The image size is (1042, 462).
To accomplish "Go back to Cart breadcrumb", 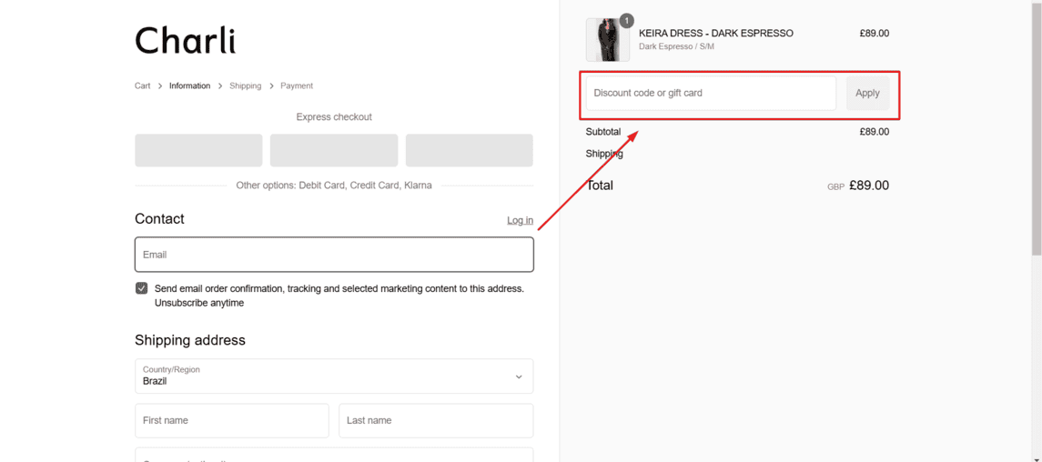I will (x=142, y=85).
